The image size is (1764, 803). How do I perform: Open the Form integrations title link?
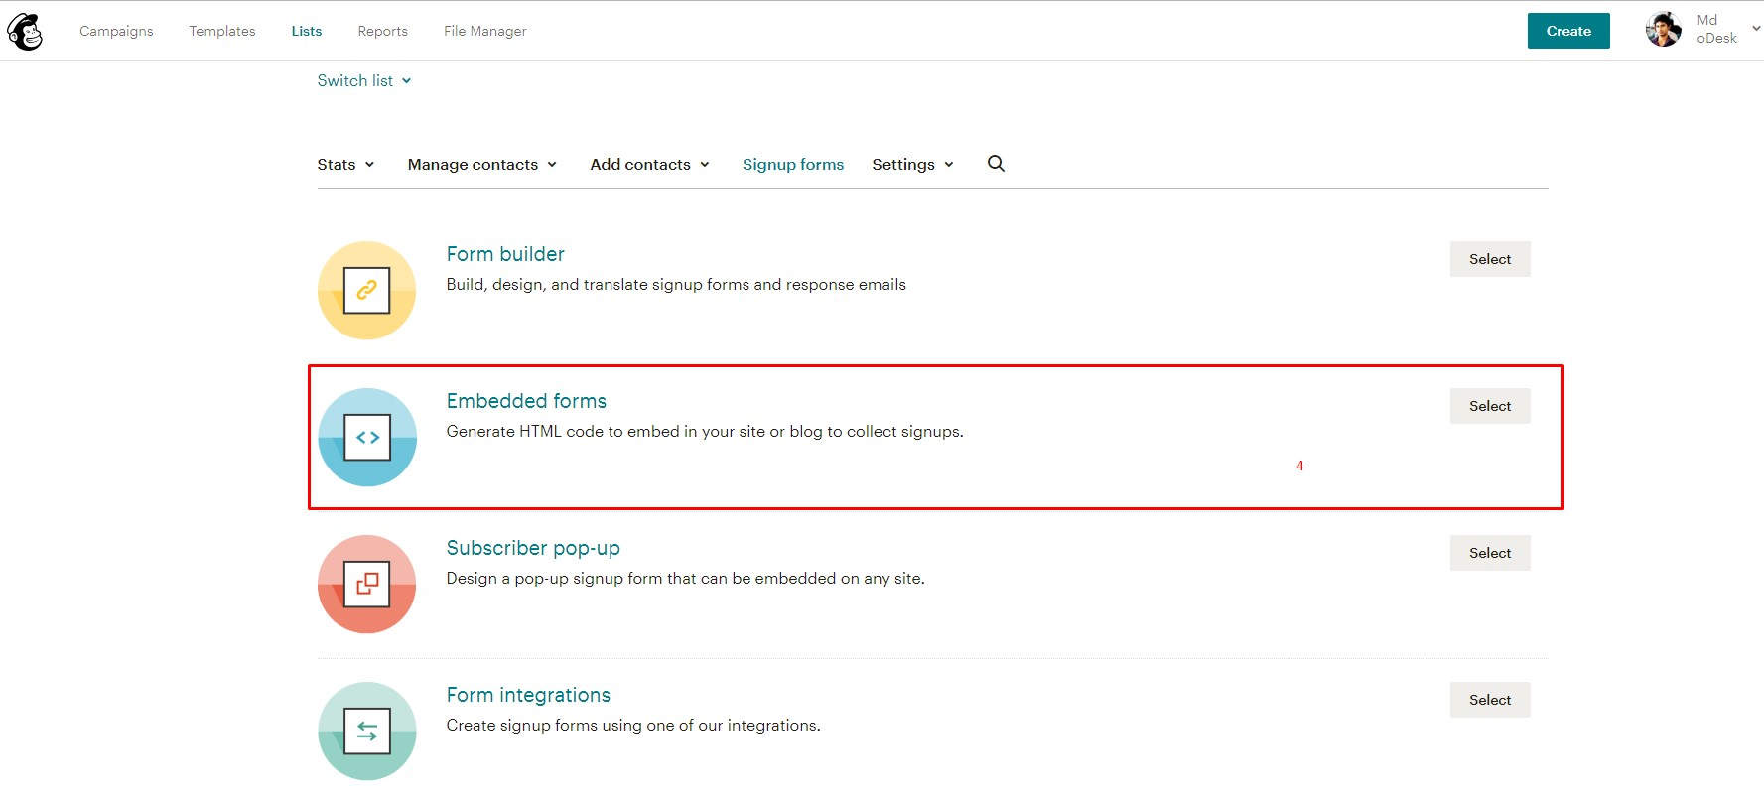(528, 695)
